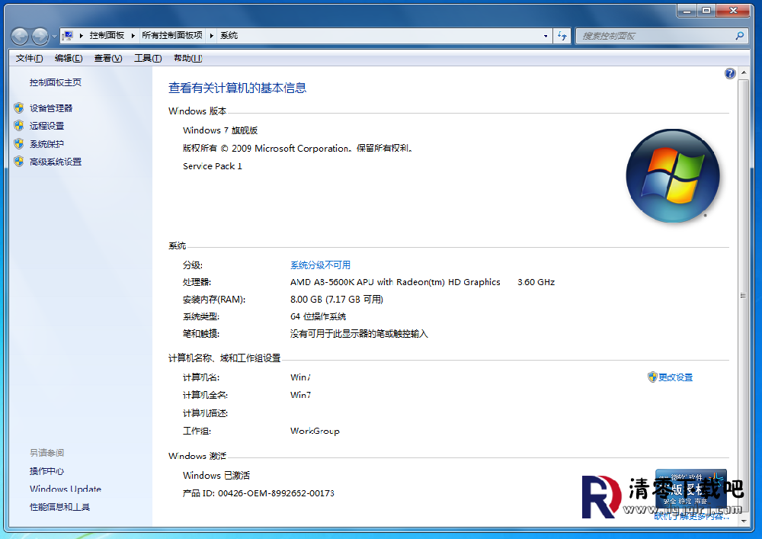Click the 查看有关计算机的基本信息 heading

237,88
